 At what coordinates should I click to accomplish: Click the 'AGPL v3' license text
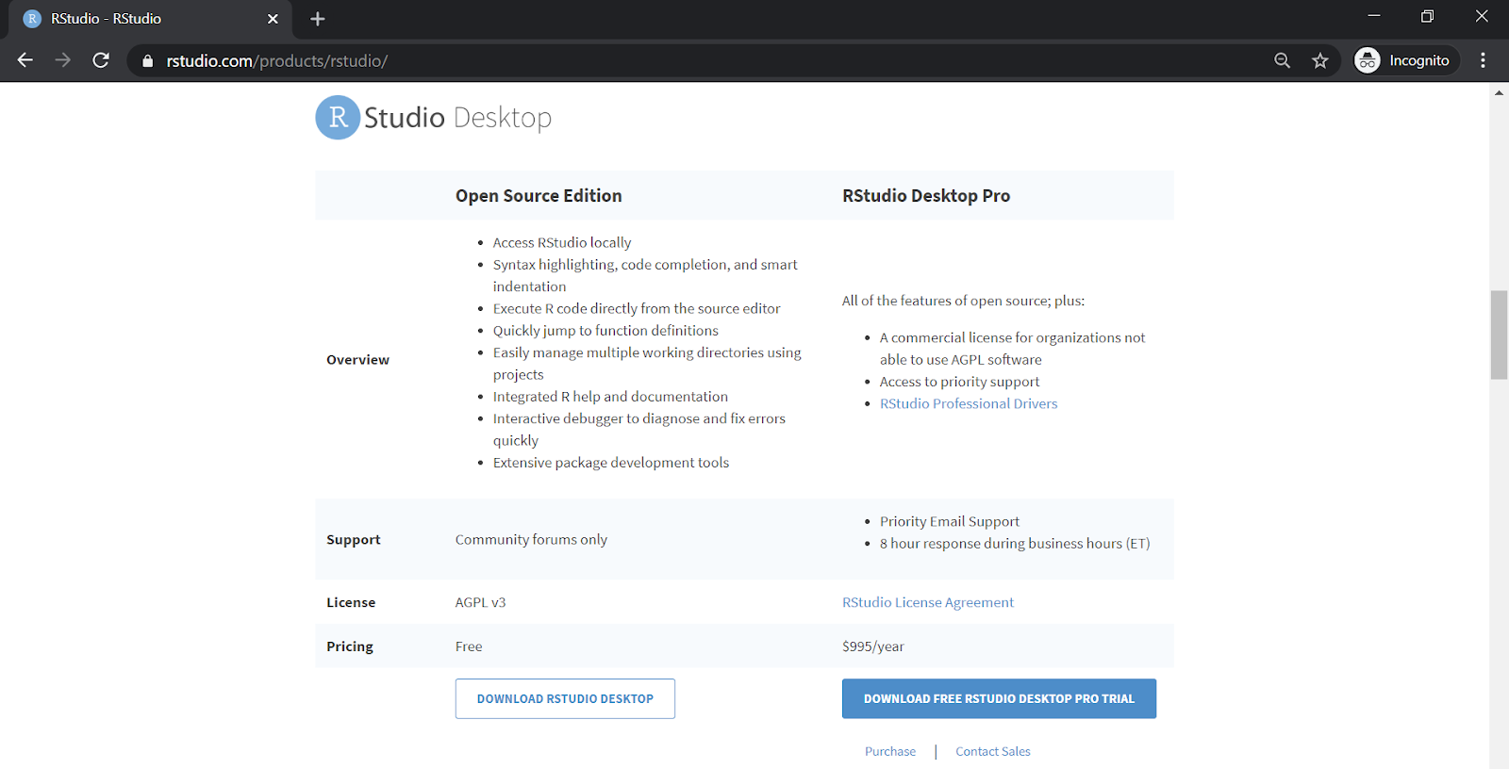480,602
